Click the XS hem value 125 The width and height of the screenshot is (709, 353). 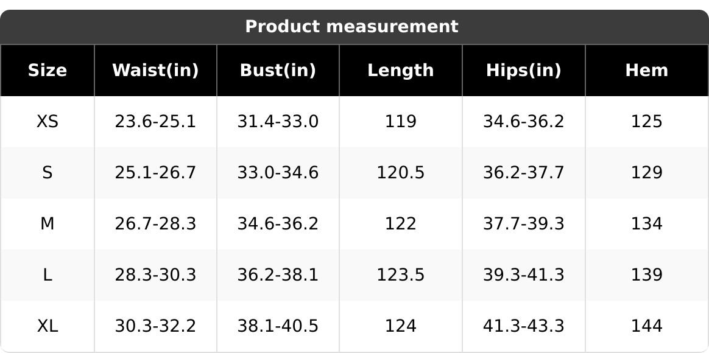click(646, 122)
